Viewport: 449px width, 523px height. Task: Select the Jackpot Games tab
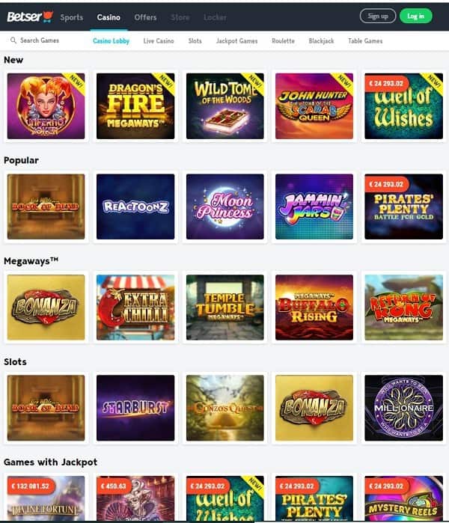click(236, 40)
